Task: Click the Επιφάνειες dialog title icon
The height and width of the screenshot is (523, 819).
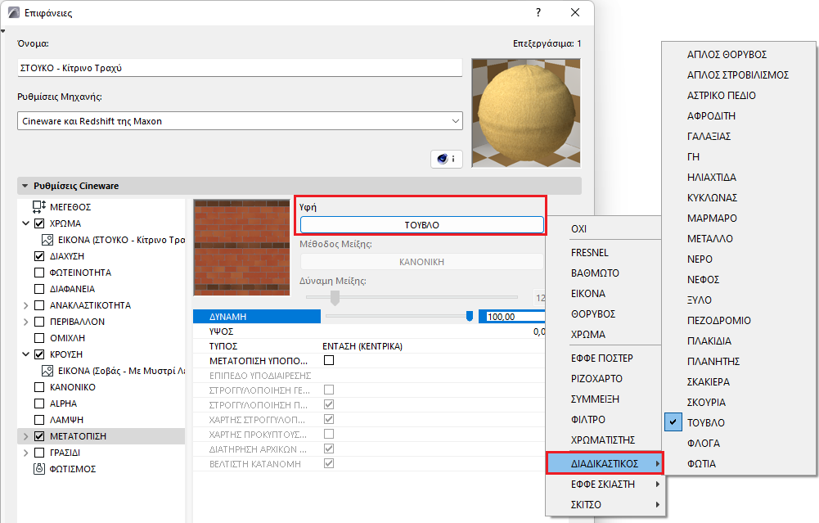Action: click(x=14, y=12)
